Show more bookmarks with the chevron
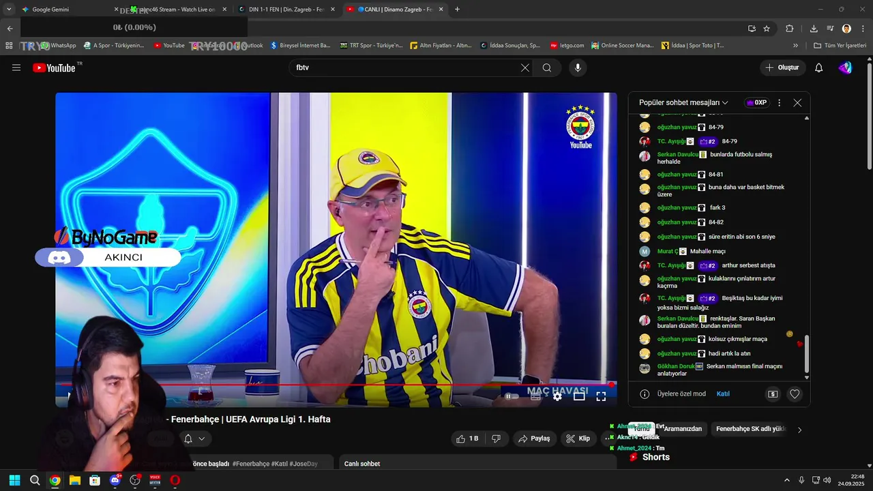873x491 pixels. point(795,46)
